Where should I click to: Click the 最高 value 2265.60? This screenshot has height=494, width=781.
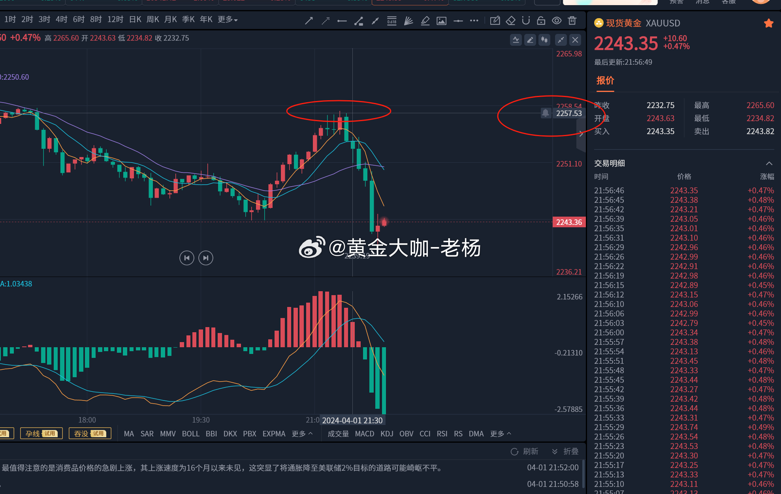760,105
